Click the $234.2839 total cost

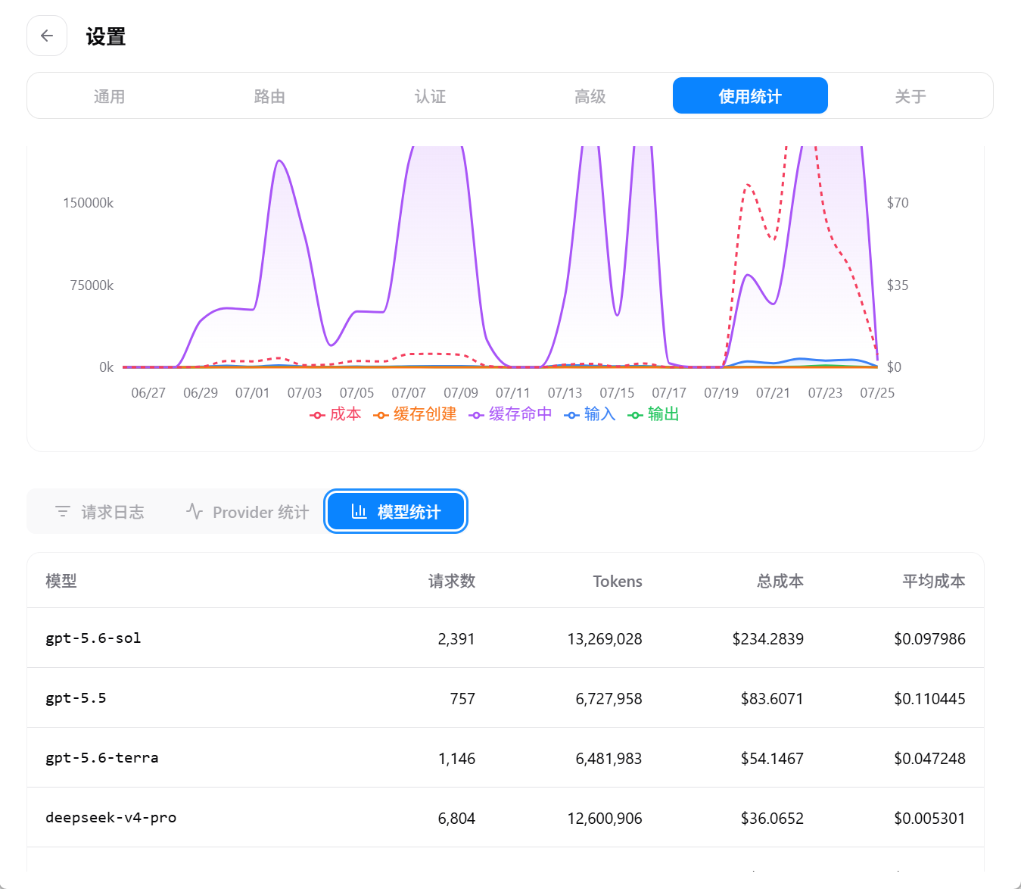click(768, 638)
